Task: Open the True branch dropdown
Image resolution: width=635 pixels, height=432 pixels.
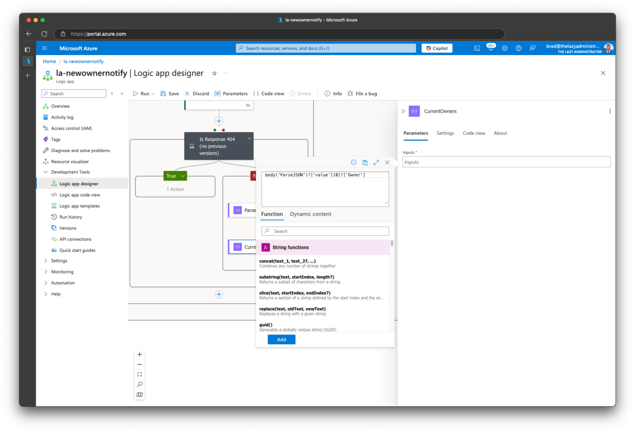Action: pyautogui.click(x=182, y=176)
